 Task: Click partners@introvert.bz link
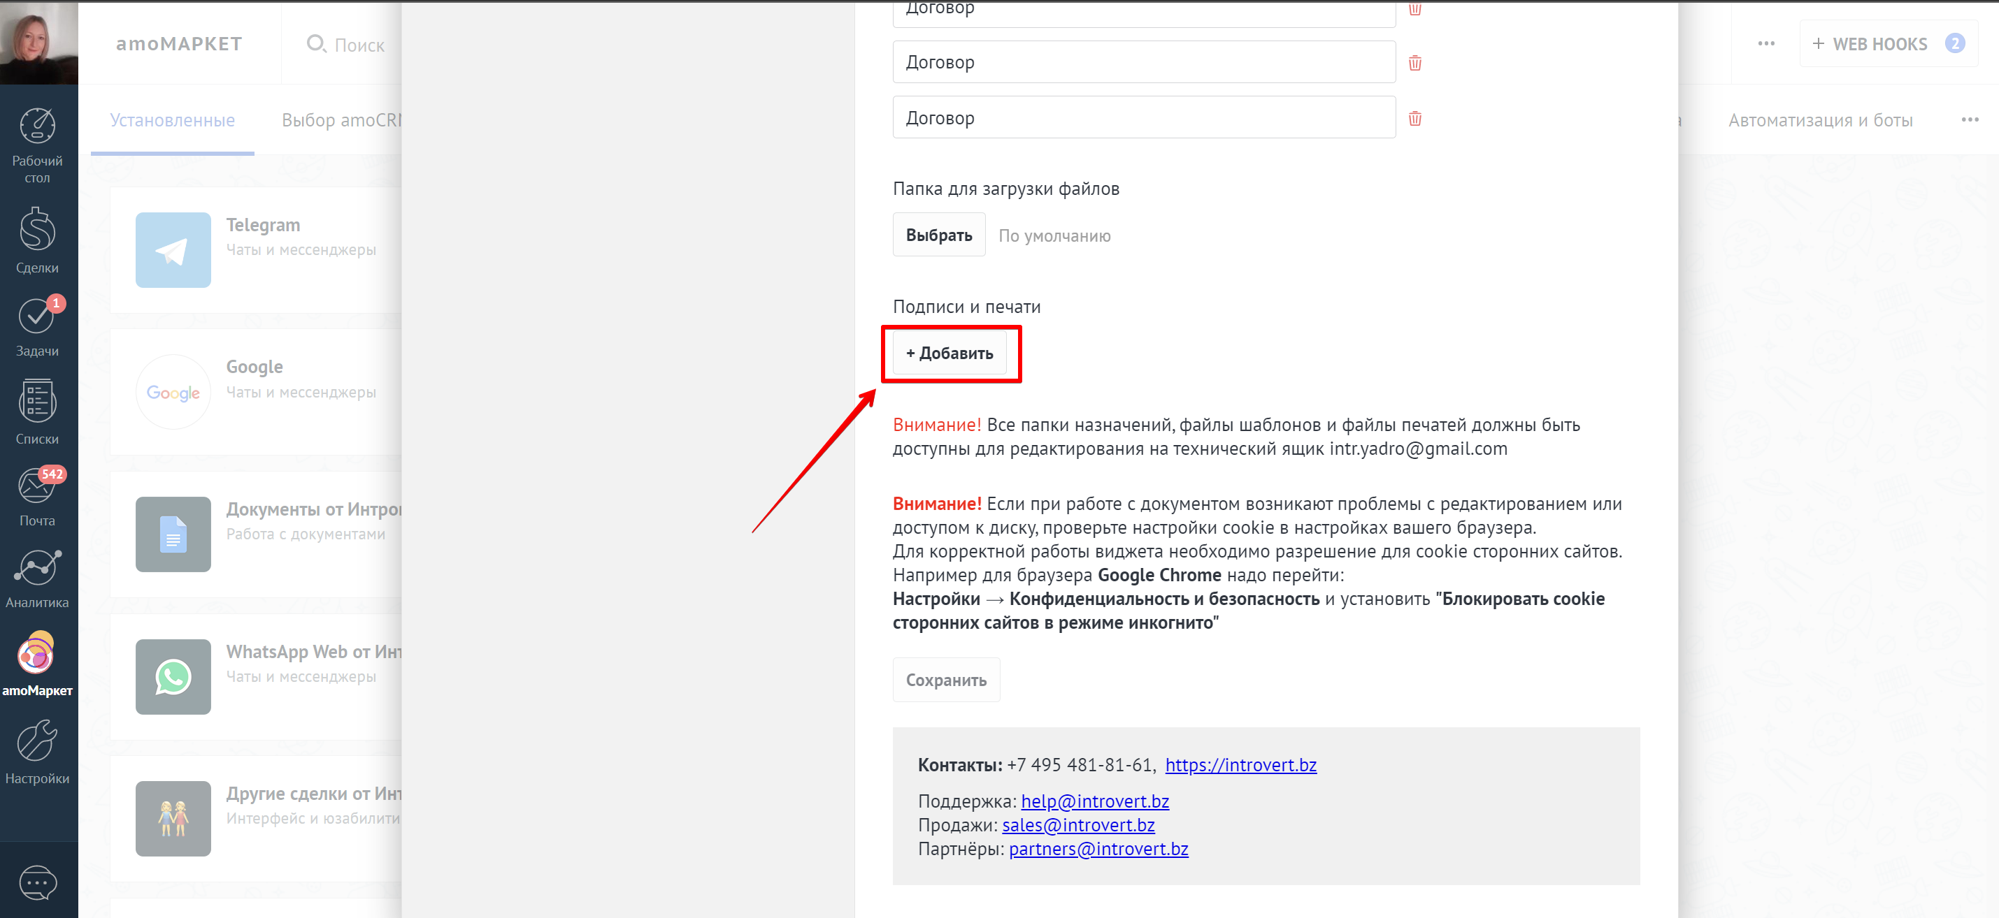1098,849
